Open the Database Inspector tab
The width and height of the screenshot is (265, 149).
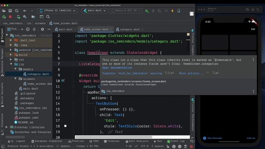[47, 141]
